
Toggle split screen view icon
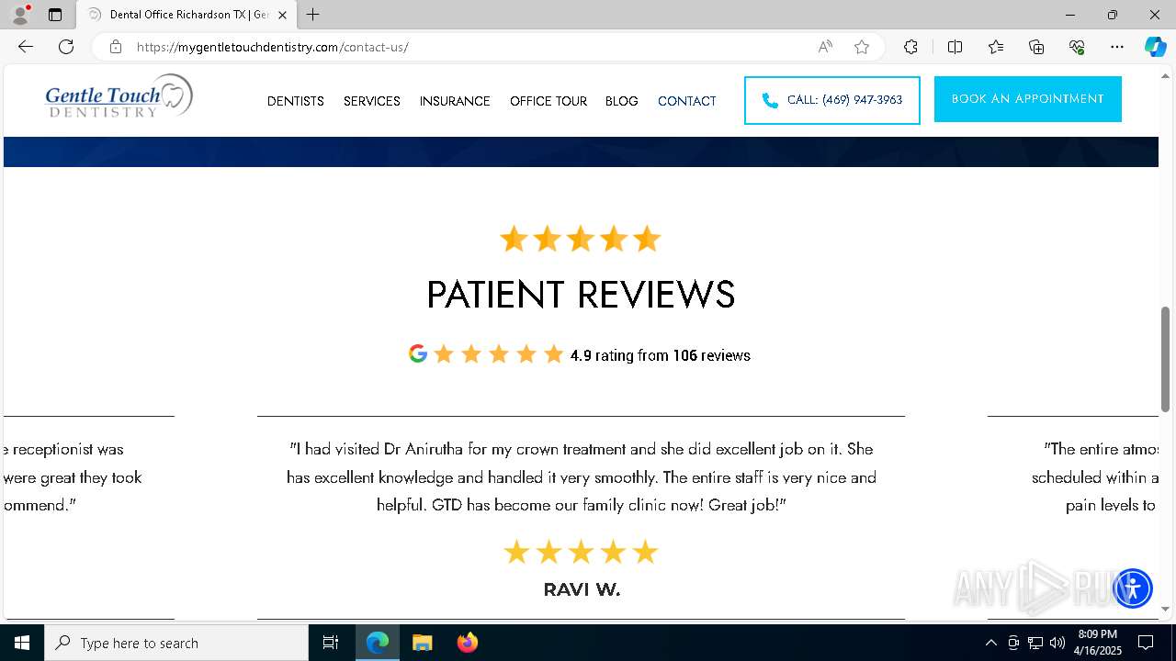(955, 47)
